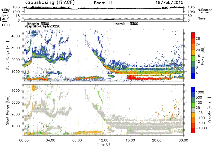Screen dimensions: 212x146
Task: Click the '12:00' time axis label
Action: pyautogui.click(x=104, y=140)
